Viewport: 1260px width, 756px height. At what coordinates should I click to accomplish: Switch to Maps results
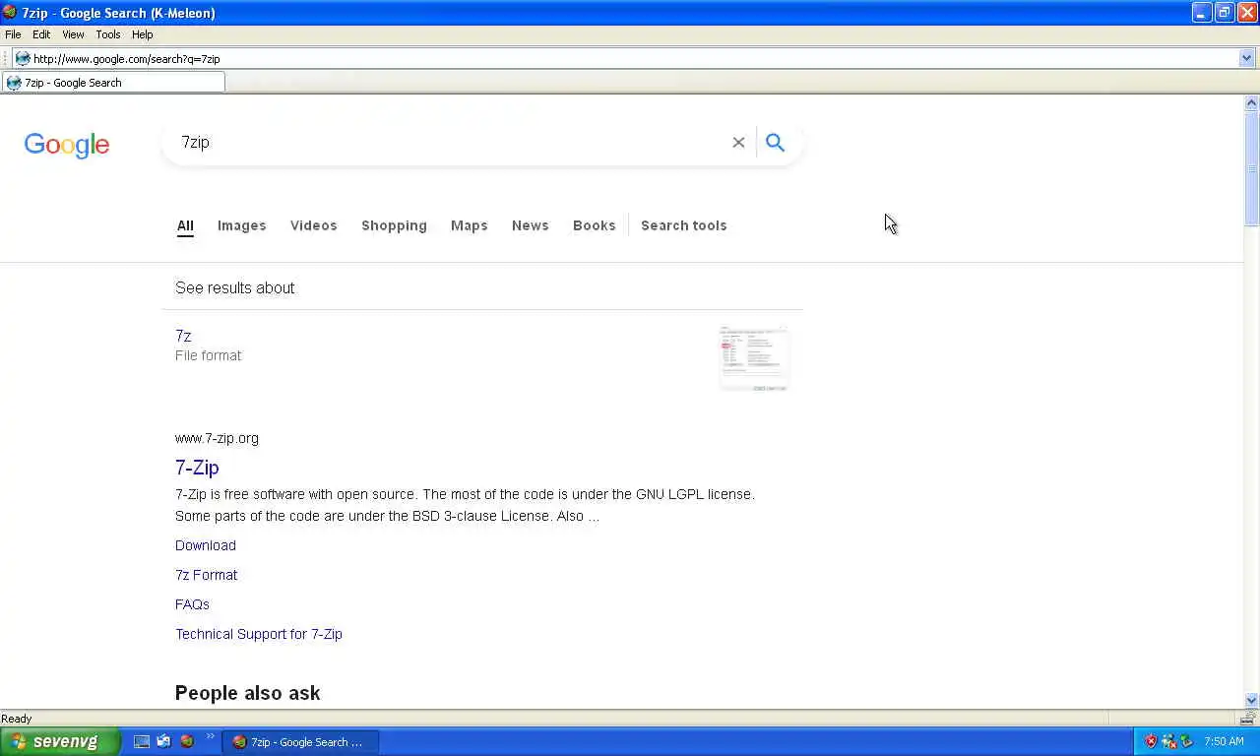click(469, 225)
